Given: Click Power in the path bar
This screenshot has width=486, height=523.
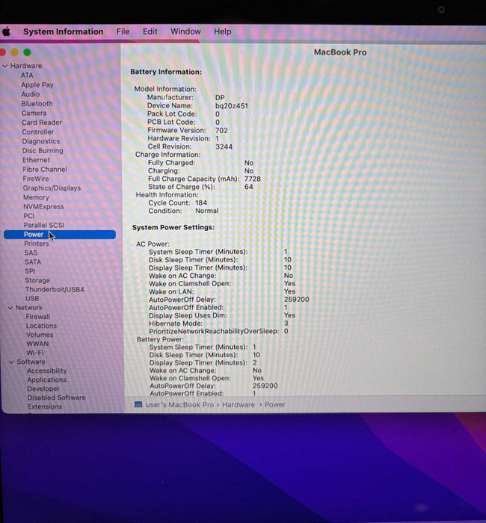Looking at the screenshot, I should 274,405.
